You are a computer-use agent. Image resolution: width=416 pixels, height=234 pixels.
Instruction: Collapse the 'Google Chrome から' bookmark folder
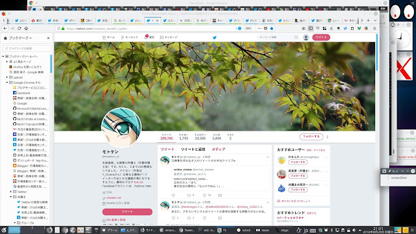coord(7,83)
